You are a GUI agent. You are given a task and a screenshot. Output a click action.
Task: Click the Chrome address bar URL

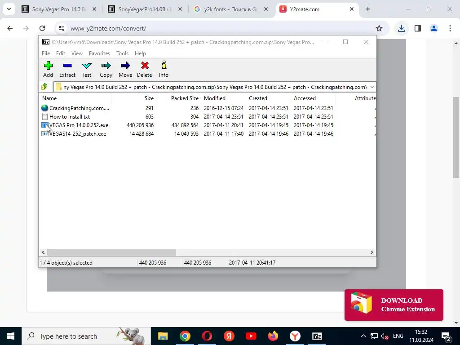[x=108, y=28]
